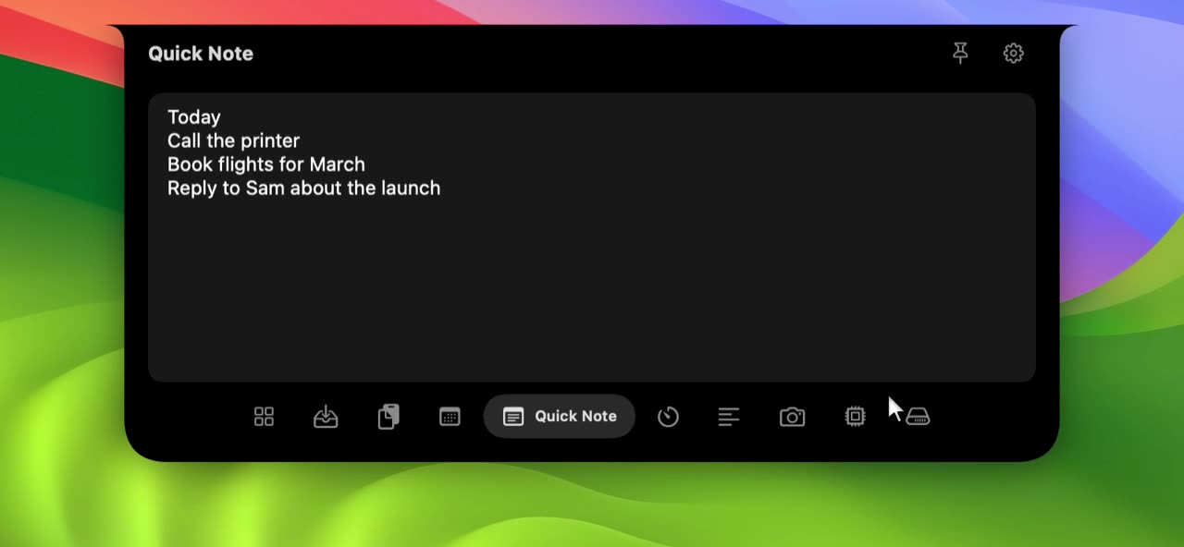The image size is (1184, 547).
Task: Open the calendar widget icon
Action: 450,417
